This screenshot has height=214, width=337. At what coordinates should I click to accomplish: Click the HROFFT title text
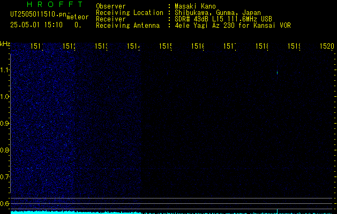[55, 4]
